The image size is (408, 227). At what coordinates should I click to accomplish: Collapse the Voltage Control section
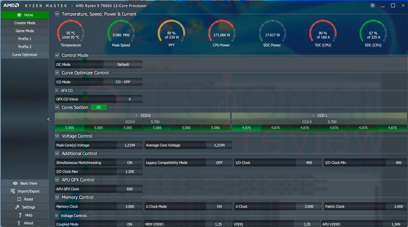[x=57, y=136]
